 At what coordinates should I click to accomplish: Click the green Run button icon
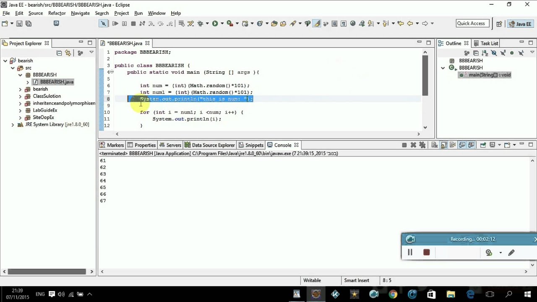pyautogui.click(x=215, y=23)
